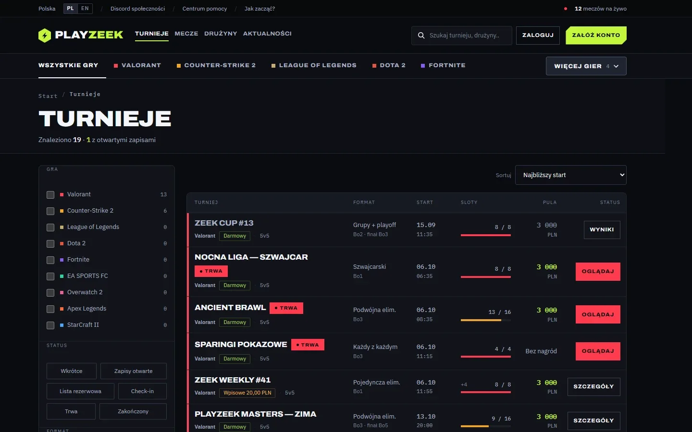Tick the Valorant game checkbox
Screen dimensions: 692x432
pos(50,195)
